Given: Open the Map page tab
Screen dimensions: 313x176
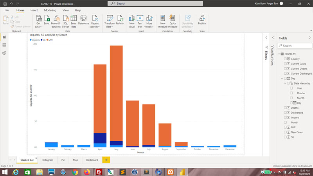Looking at the screenshot, I should point(75,160).
